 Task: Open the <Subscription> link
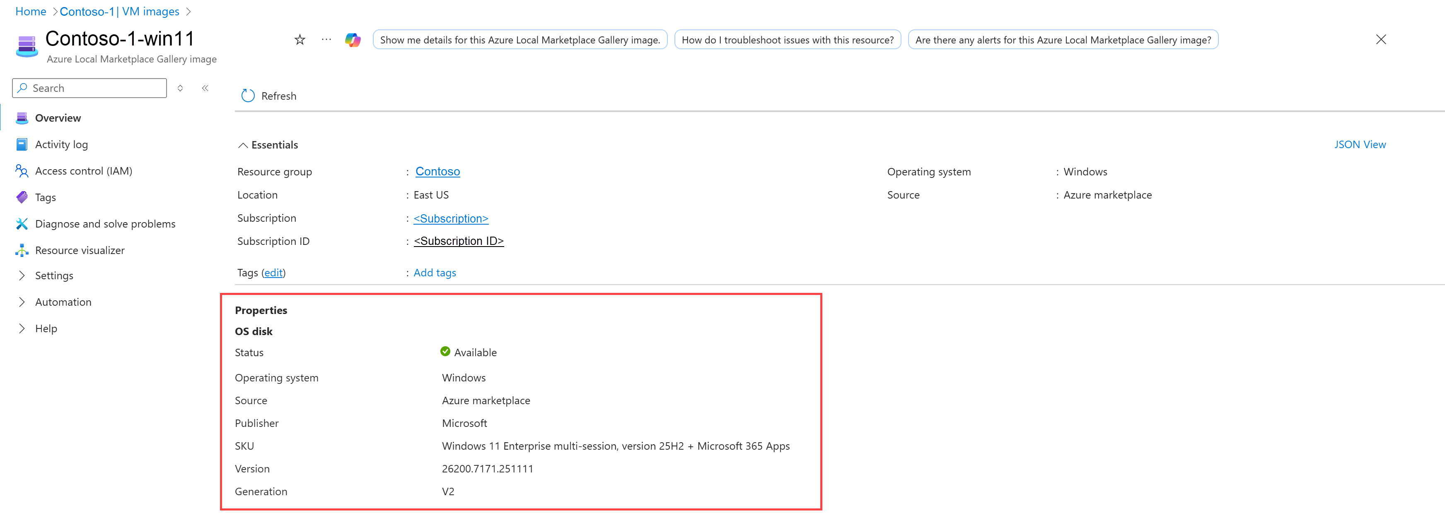click(451, 218)
